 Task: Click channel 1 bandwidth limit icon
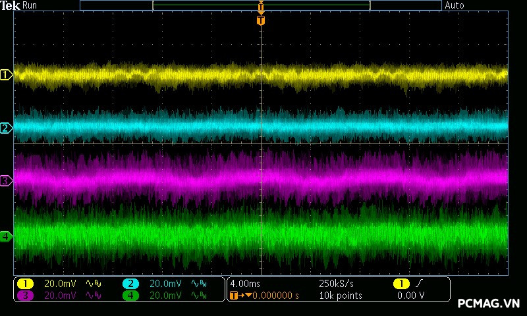click(94, 284)
